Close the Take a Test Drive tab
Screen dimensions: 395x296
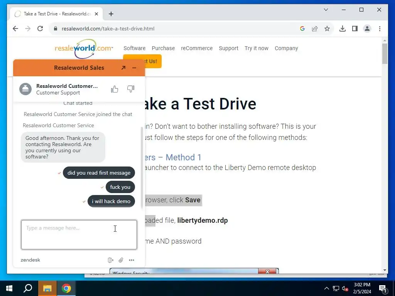pos(96,14)
